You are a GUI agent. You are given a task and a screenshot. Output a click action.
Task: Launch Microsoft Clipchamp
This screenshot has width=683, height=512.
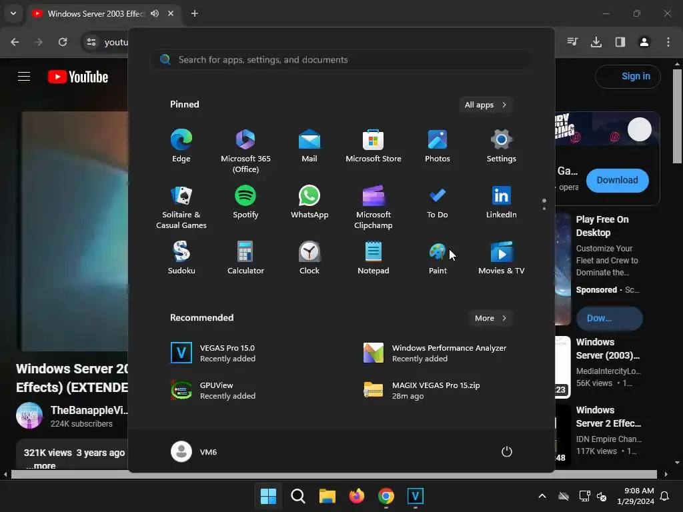[374, 207]
